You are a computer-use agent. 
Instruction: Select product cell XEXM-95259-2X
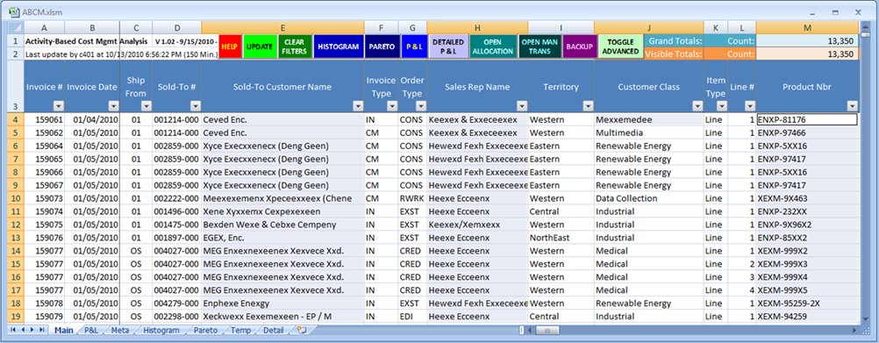click(x=807, y=304)
